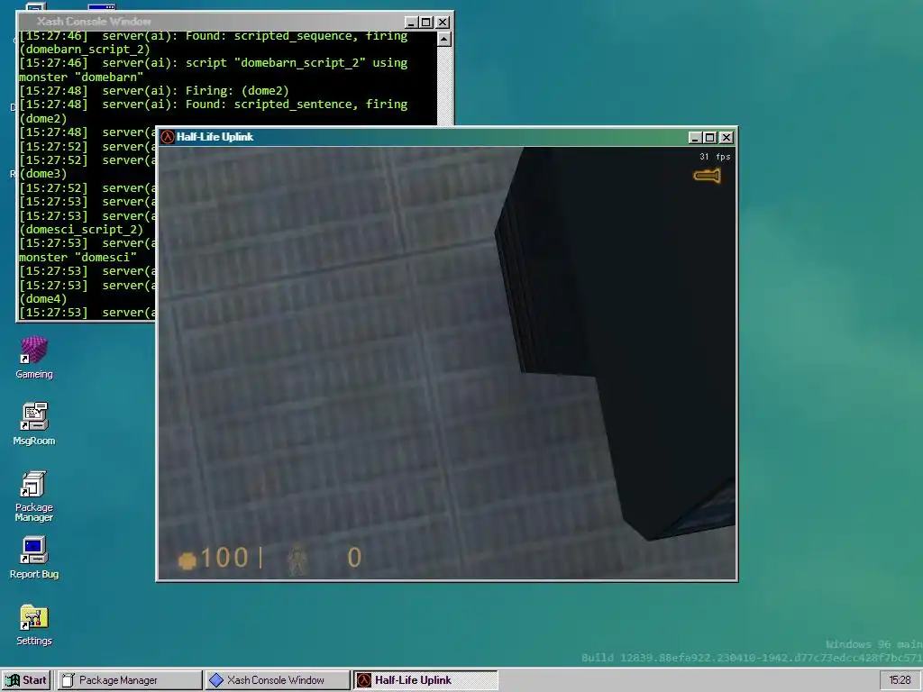Image resolution: width=923 pixels, height=692 pixels.
Task: Maximize the Half-Life Uplink window
Action: pyautogui.click(x=710, y=137)
